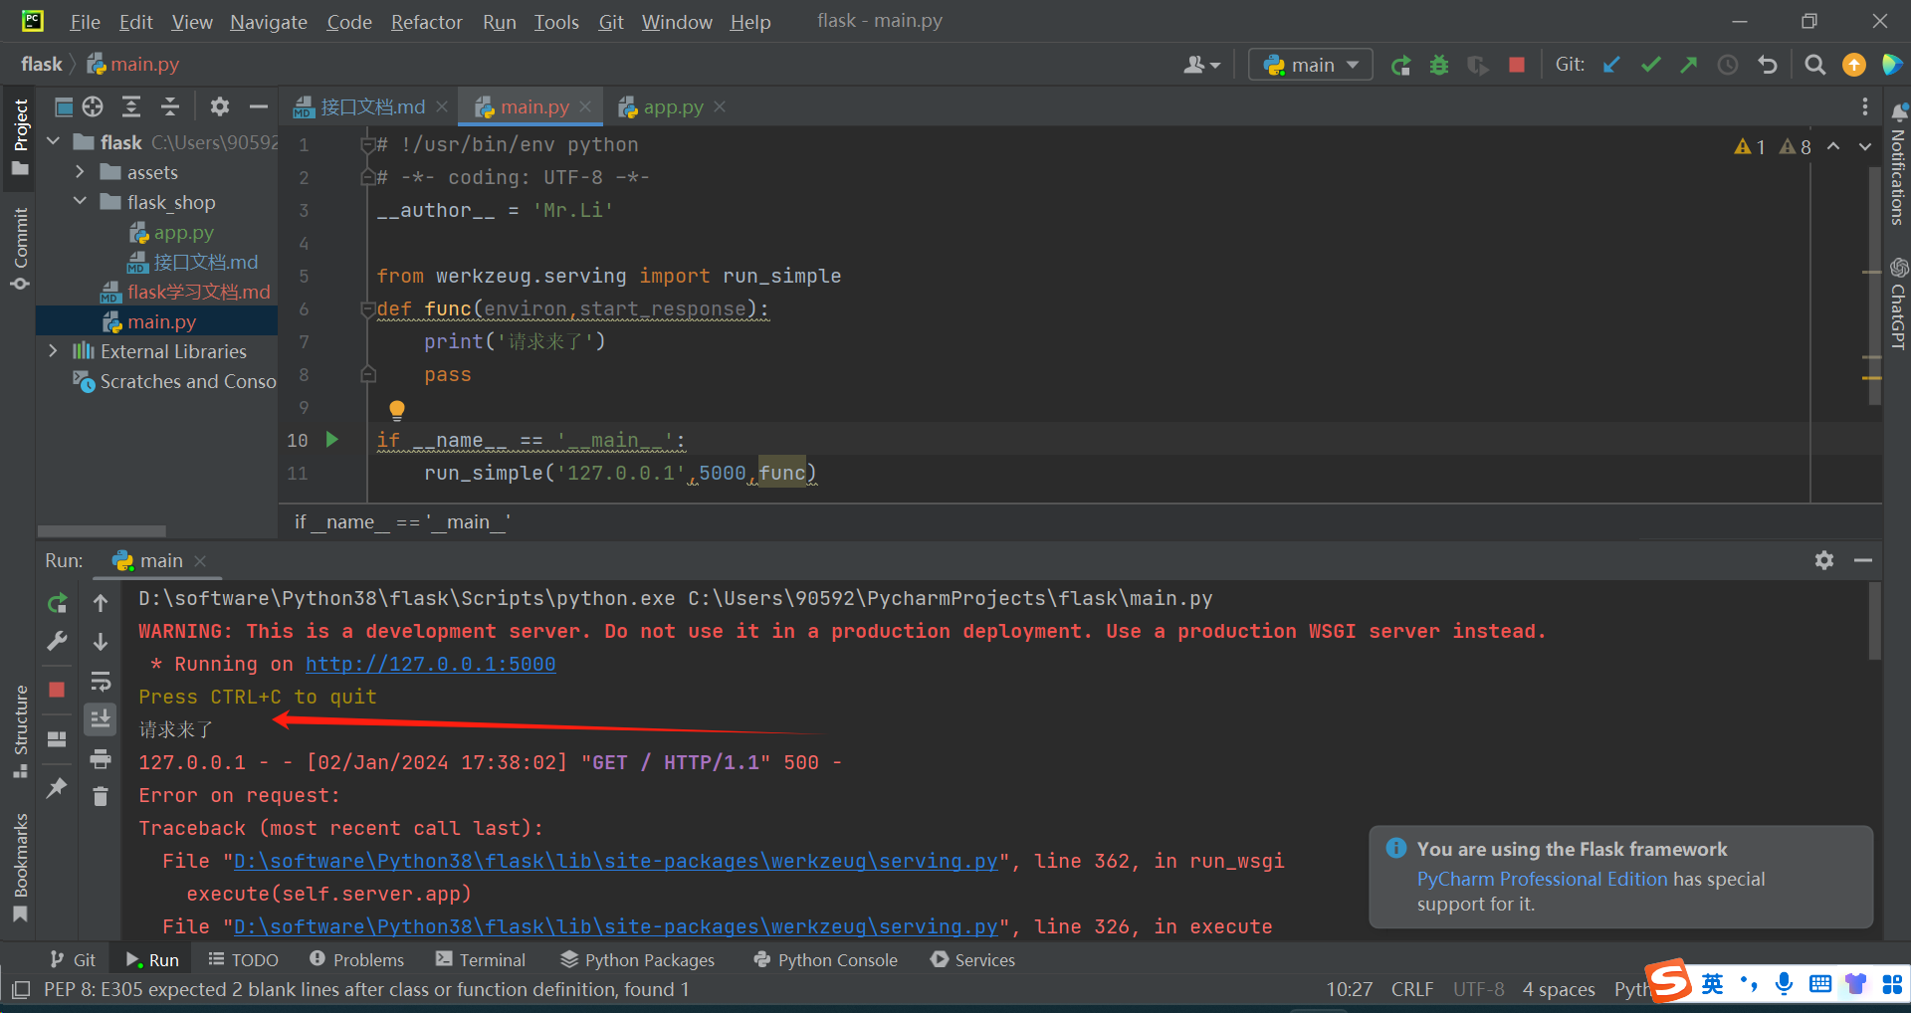Image resolution: width=1911 pixels, height=1013 pixels.
Task: Open the Terminal tool window
Action: pos(481,959)
